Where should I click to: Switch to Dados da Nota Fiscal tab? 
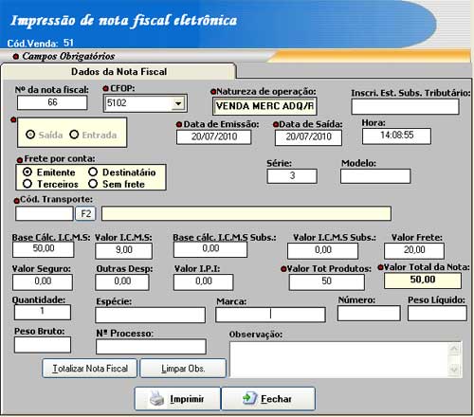coord(118,72)
